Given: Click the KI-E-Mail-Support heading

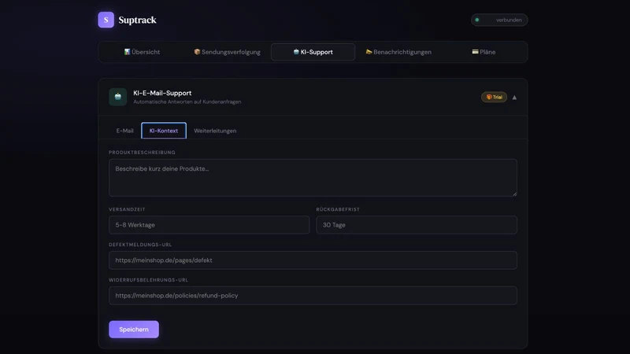Looking at the screenshot, I should click(162, 93).
